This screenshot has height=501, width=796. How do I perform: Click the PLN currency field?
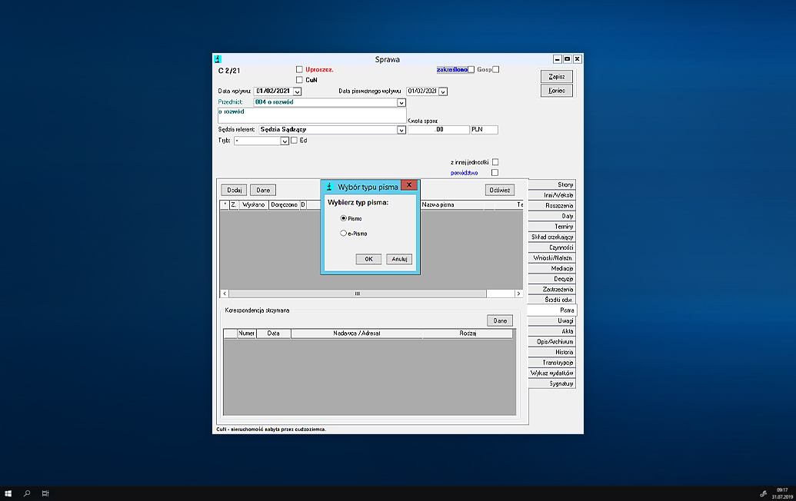(485, 130)
